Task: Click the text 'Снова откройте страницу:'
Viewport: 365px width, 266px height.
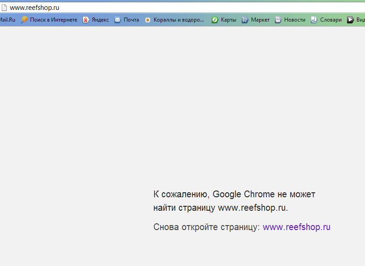Action: click(x=206, y=227)
